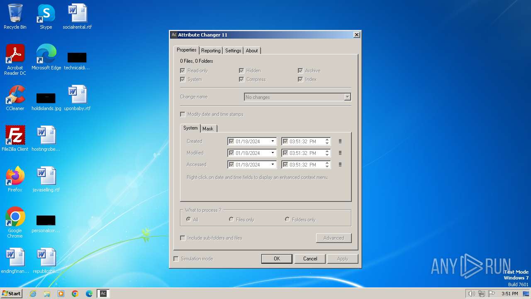This screenshot has width=531, height=299.
Task: Open Google Chrome desktop shortcut
Action: (15, 223)
